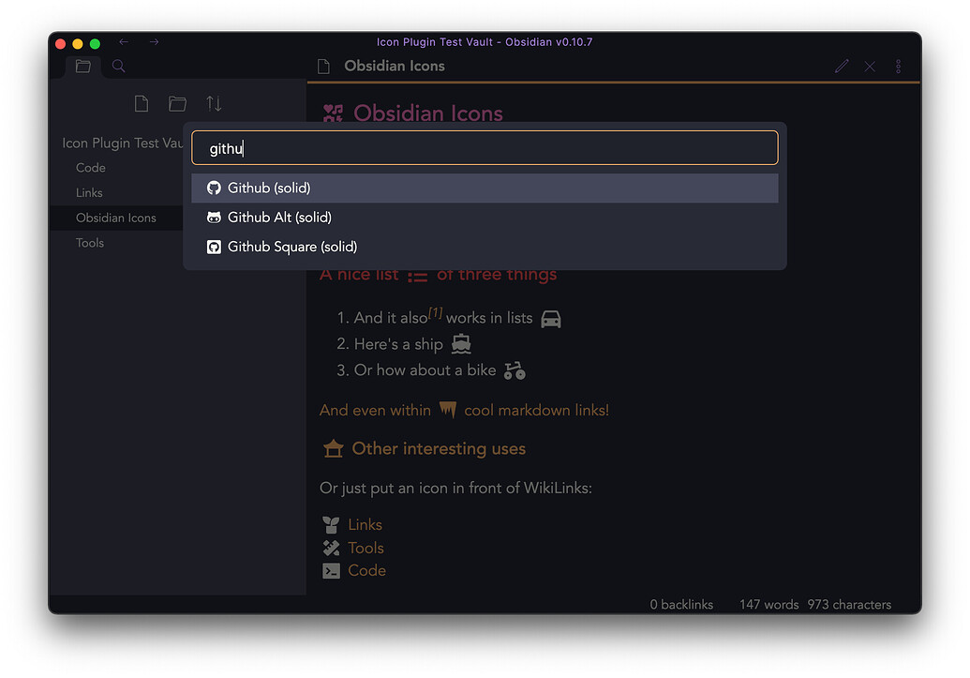970x678 pixels.
Task: Change the file sort order
Action: tap(213, 103)
